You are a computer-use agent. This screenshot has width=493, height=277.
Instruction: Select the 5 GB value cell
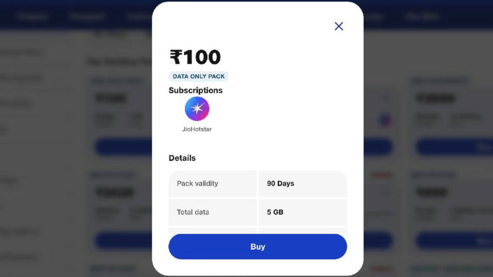(303, 212)
